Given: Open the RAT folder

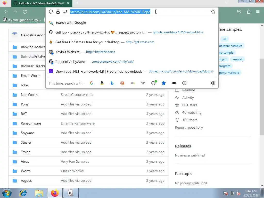Looking at the screenshot, I should click(24, 114).
